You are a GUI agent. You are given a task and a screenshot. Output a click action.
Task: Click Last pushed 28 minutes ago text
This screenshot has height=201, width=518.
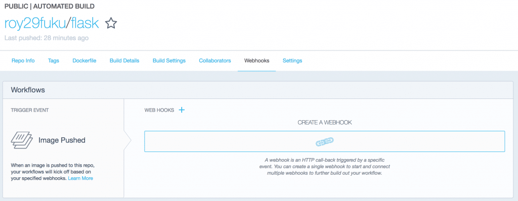47,38
